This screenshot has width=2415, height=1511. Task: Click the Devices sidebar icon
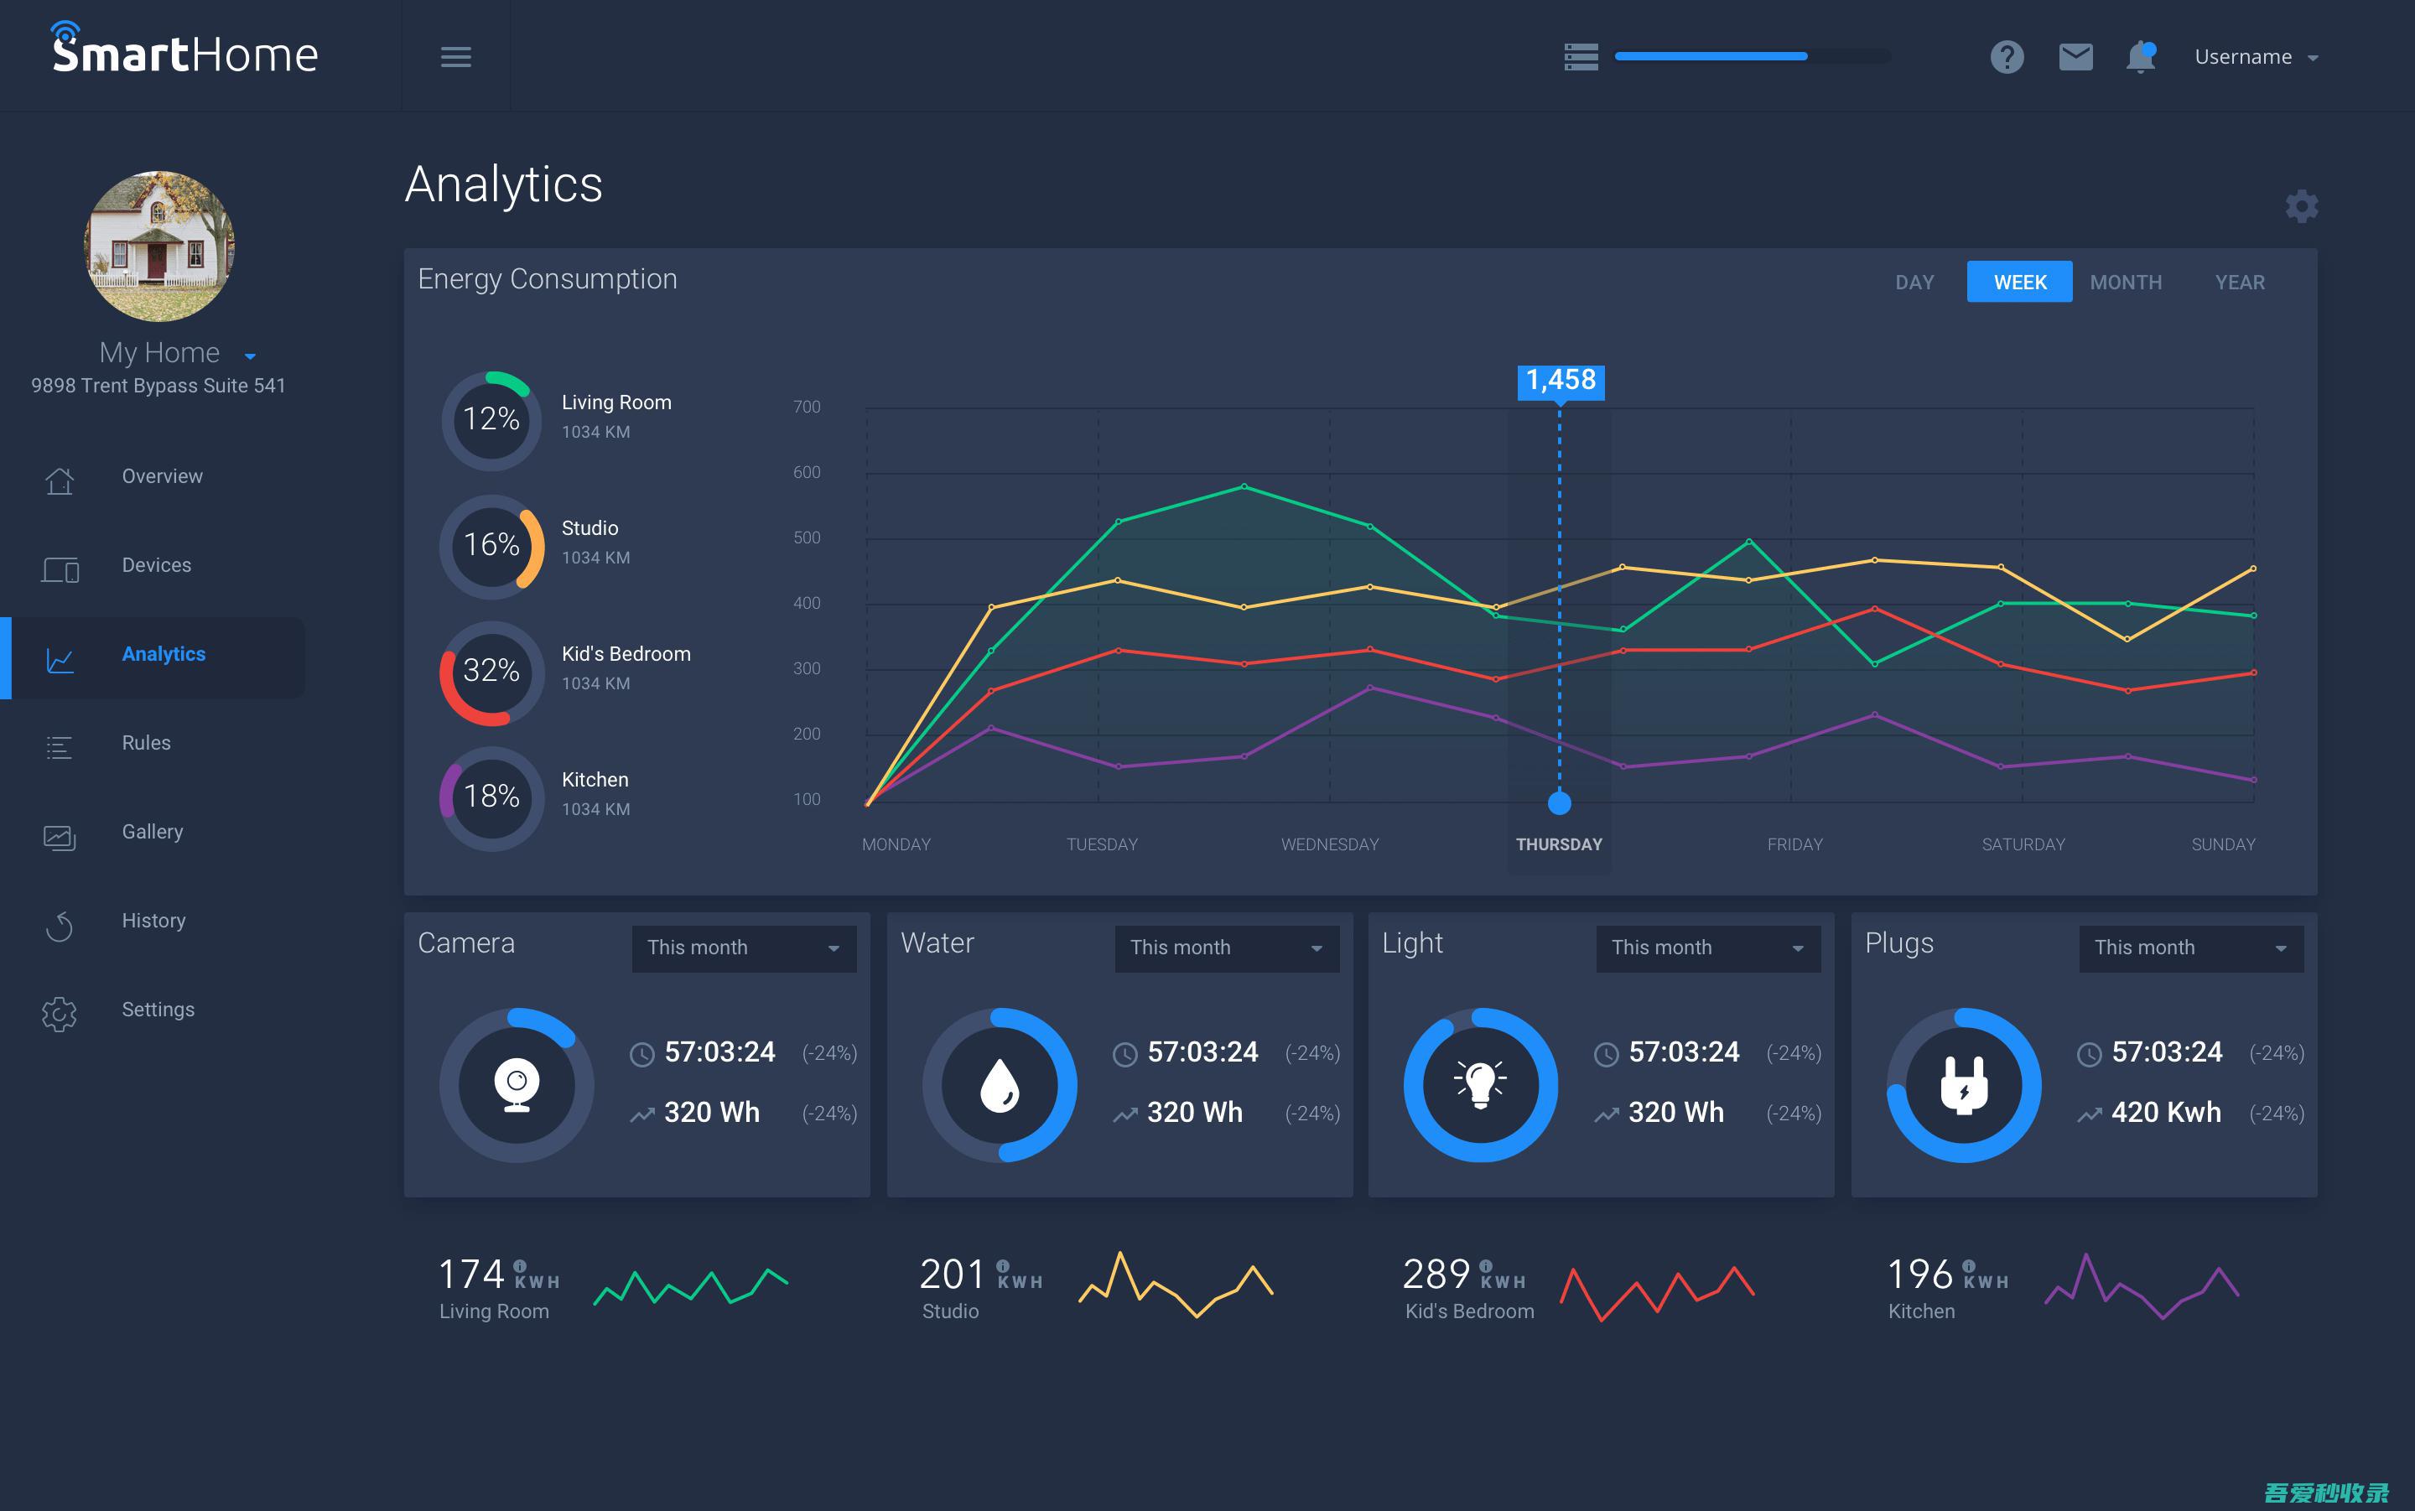(61, 566)
